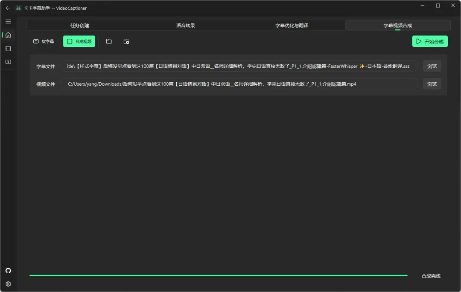Open the settings gear in sidebar
This screenshot has width=461, height=292.
(8, 284)
